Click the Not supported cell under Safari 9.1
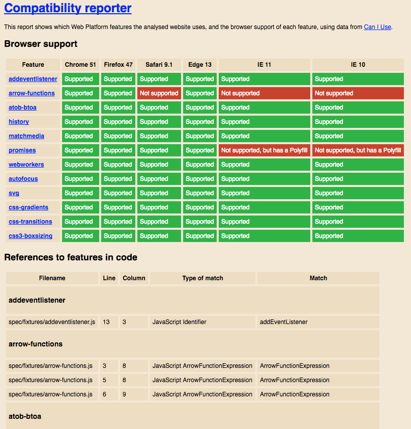Image resolution: width=411 pixels, height=429 pixels. click(x=159, y=93)
